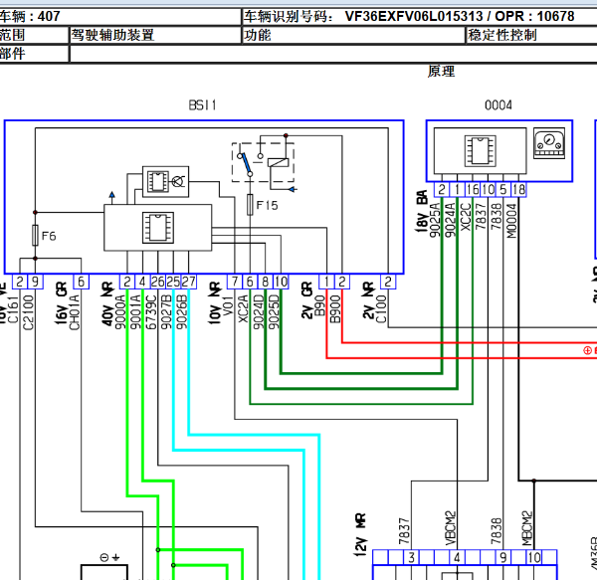Screen dimensions: 597x580
Task: Click wire label 9025D
Action: click(x=274, y=312)
